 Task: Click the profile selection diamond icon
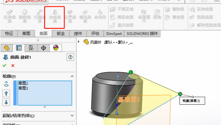(x=6, y=84)
